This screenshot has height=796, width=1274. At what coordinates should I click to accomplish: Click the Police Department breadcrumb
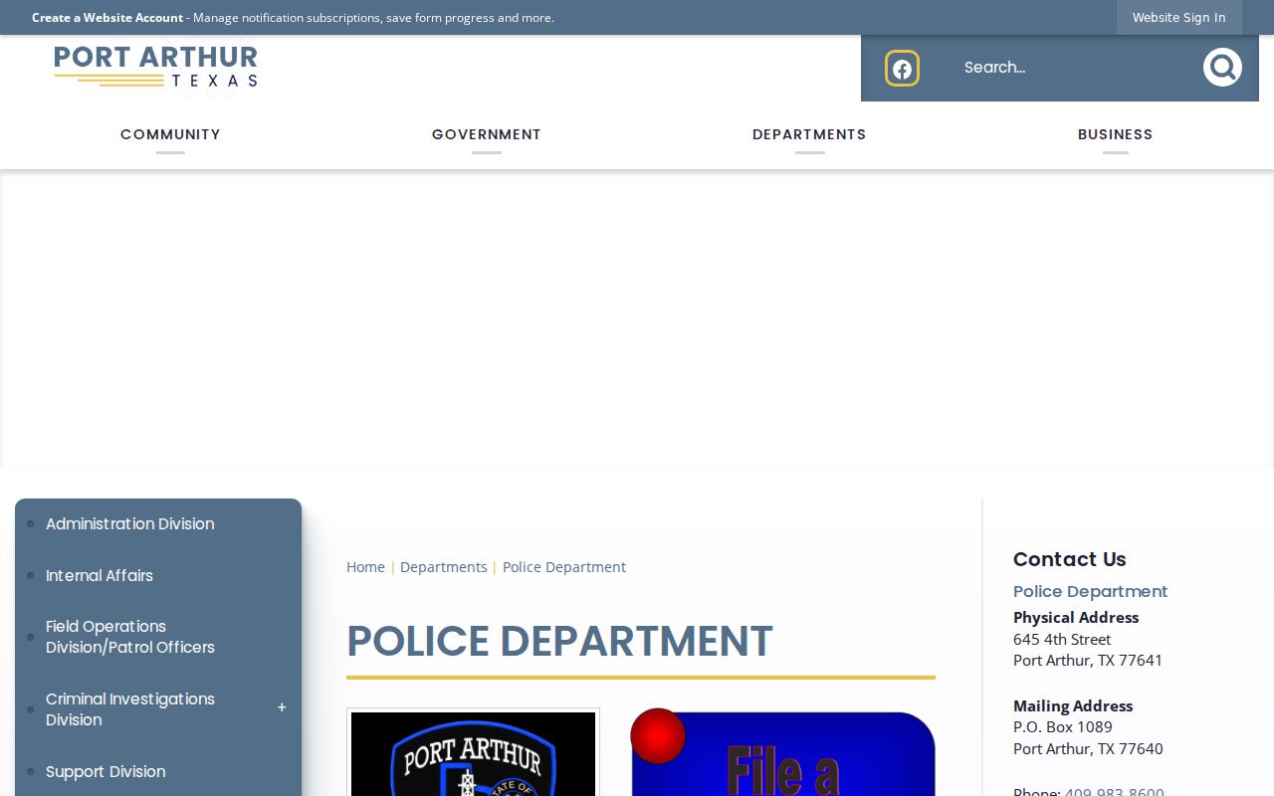pos(564,567)
